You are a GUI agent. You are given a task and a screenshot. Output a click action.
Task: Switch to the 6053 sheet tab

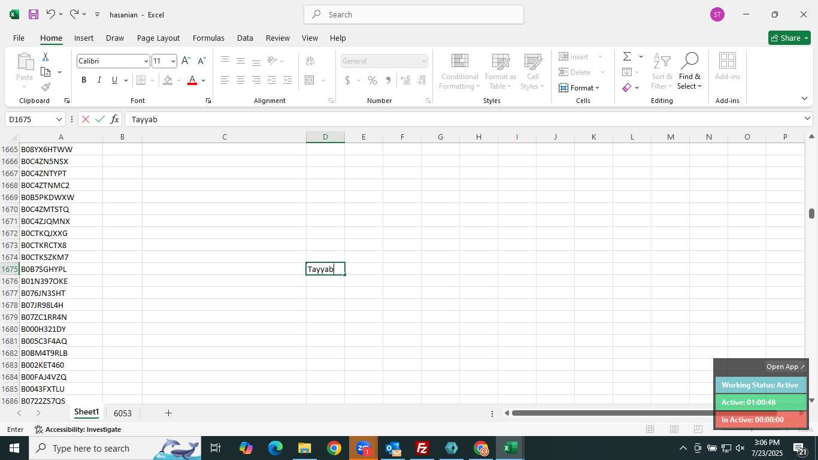pyautogui.click(x=122, y=413)
